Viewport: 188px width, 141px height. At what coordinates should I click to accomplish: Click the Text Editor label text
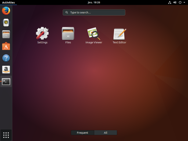[x=120, y=42]
